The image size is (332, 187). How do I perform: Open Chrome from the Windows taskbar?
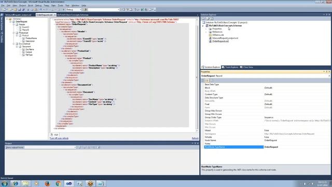(58, 183)
